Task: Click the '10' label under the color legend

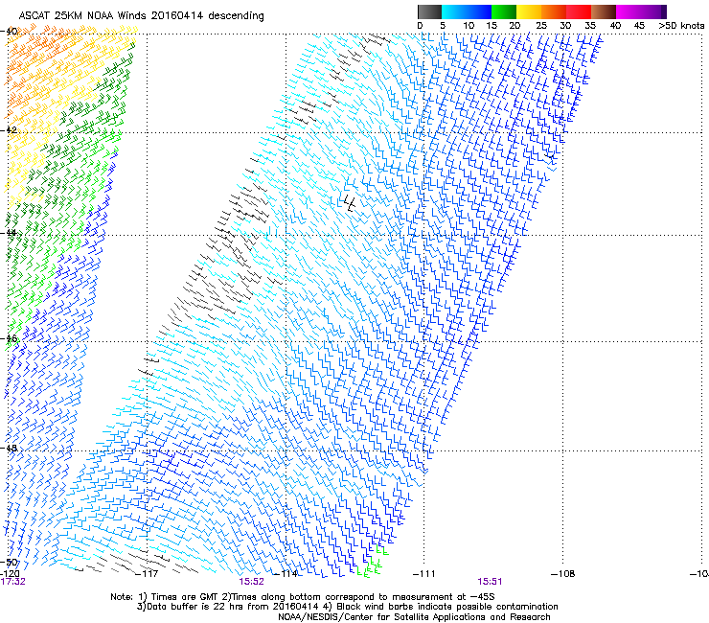Action: pos(469,26)
